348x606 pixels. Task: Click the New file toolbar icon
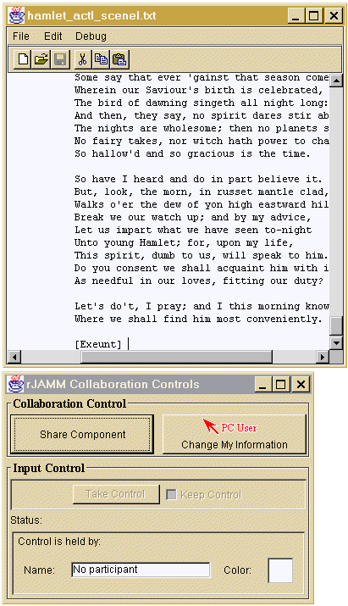(x=23, y=59)
